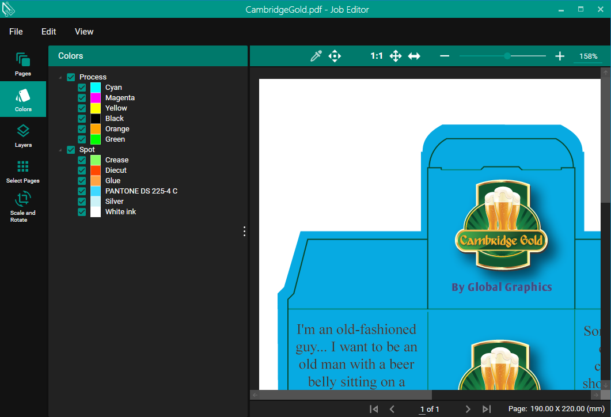Switch to the Pages panel

23,64
